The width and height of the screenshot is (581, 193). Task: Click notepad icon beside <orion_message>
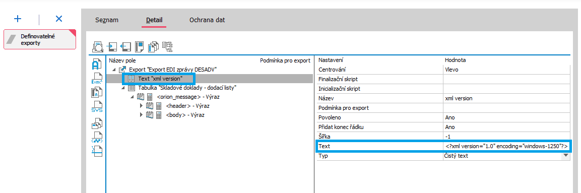(141, 97)
